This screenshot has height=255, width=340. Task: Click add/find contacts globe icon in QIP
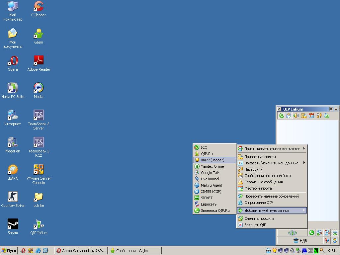[319, 233]
